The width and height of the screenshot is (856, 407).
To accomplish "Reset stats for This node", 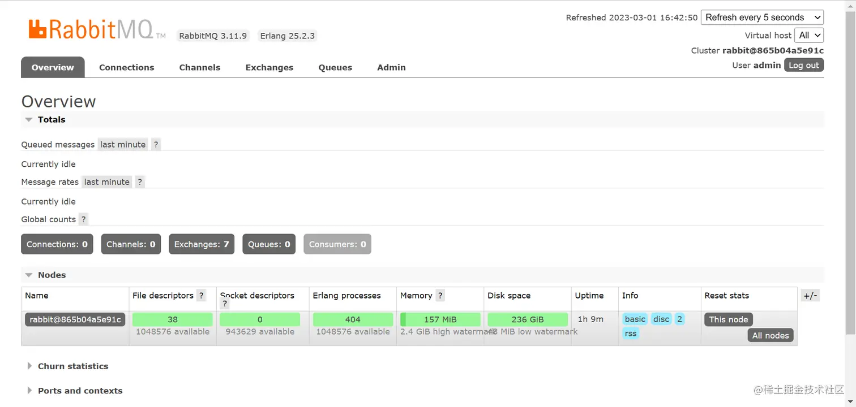I will pos(729,319).
